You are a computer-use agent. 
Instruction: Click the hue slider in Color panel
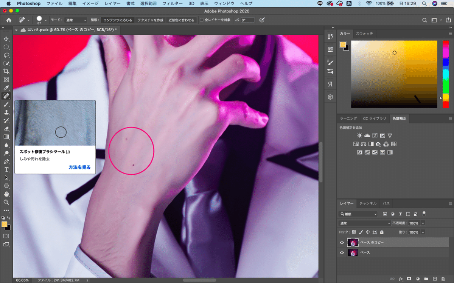(x=445, y=74)
